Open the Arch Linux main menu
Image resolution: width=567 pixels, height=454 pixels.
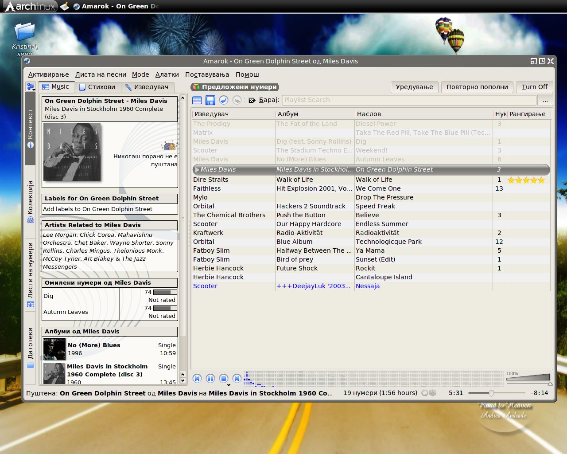[30, 6]
